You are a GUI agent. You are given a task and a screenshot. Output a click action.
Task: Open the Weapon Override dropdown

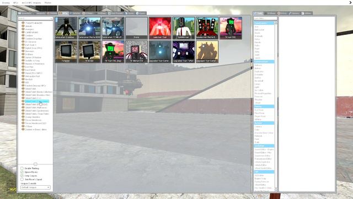pos(35,187)
